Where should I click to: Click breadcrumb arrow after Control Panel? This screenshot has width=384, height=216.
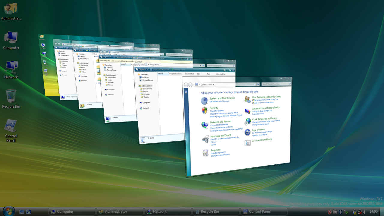coord(213,85)
